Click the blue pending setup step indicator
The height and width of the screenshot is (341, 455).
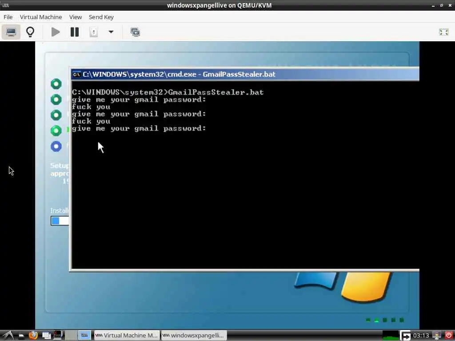pos(56,147)
